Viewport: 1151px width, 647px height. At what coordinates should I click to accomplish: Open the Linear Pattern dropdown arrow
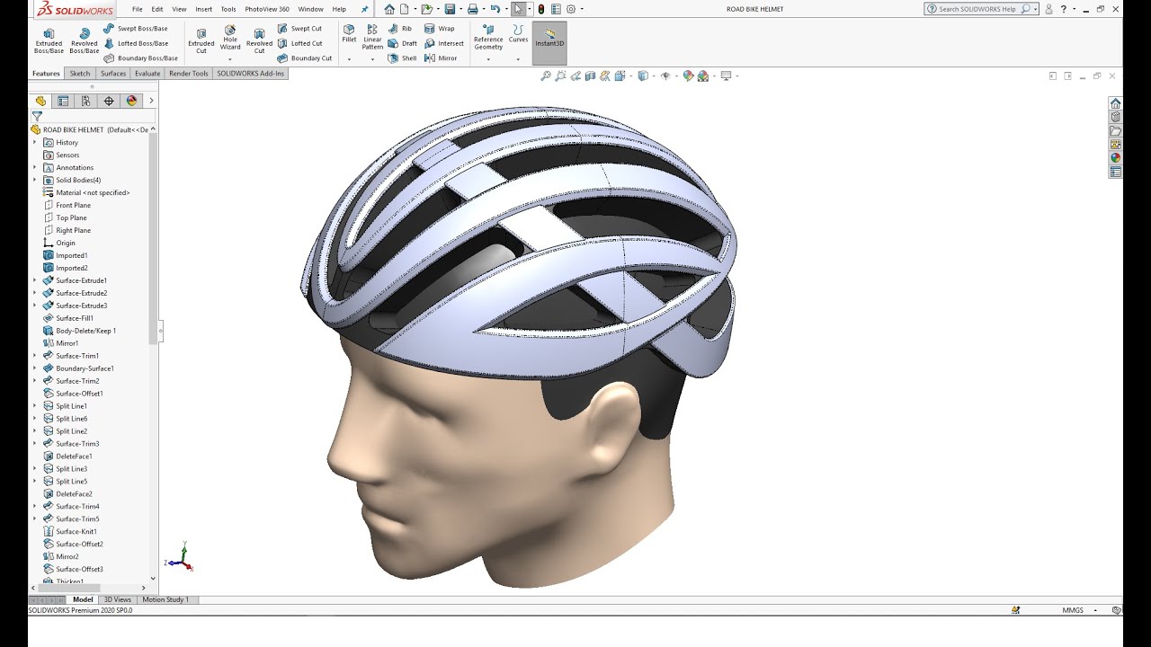tap(372, 59)
